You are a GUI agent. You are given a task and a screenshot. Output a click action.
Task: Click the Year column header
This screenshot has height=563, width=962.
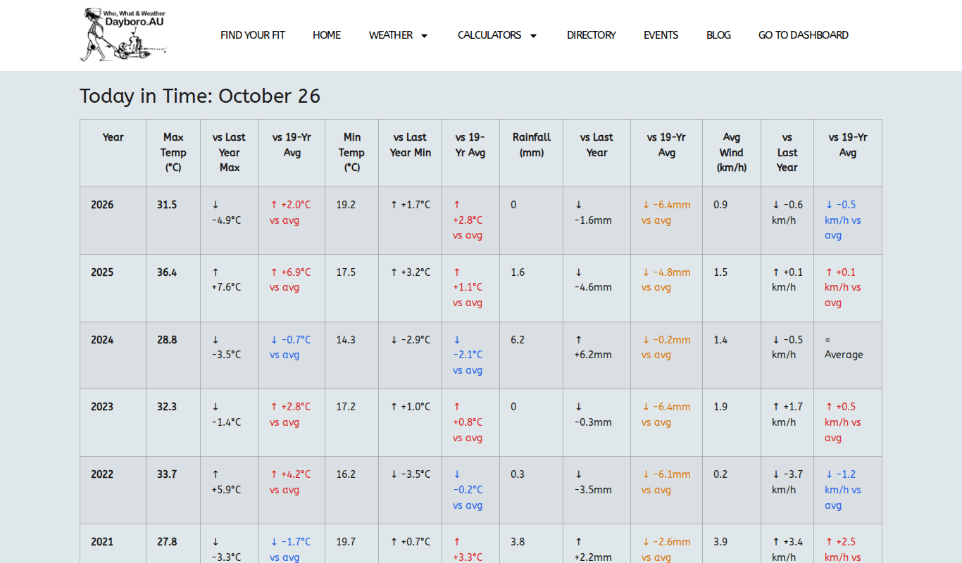(x=113, y=153)
